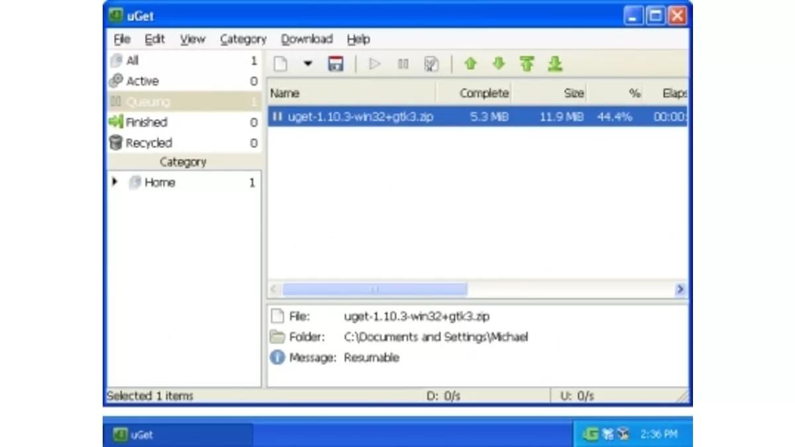Viewport: 795px width, 447px height.
Task: Select the Active status filter
Action: 142,81
